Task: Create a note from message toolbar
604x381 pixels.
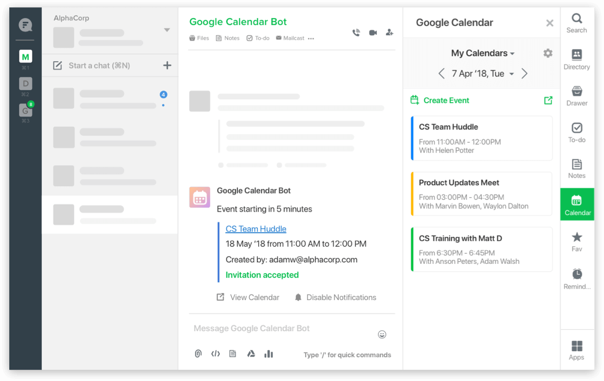Action: 233,354
